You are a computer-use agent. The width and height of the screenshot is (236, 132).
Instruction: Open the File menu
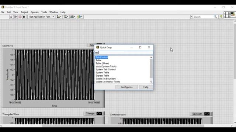[x=3, y=12]
